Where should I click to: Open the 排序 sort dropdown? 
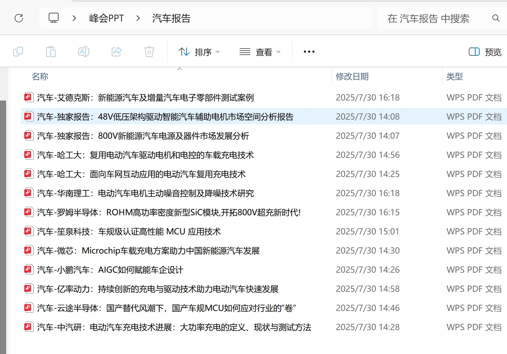(199, 52)
